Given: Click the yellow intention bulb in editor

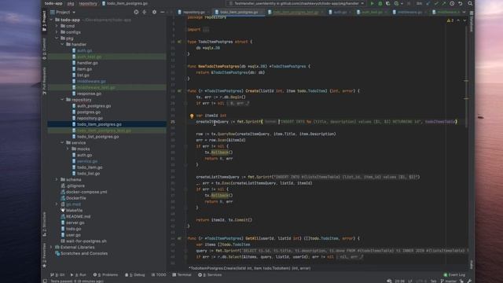Looking at the screenshot, I should tap(192, 116).
